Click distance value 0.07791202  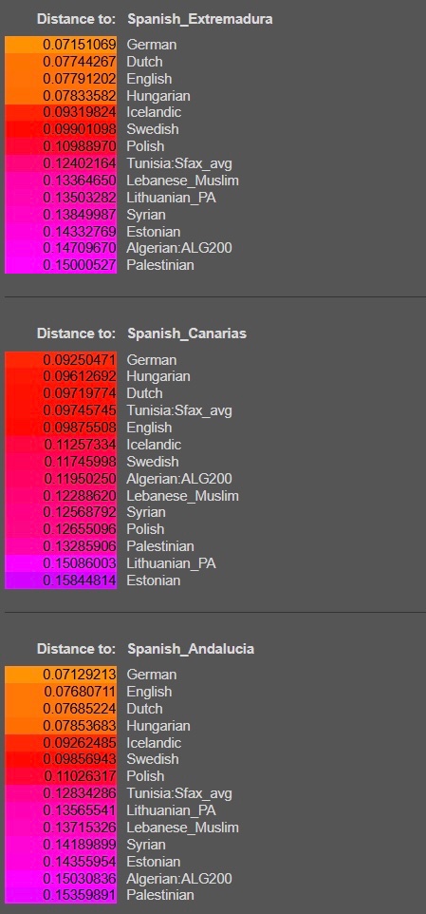click(80, 79)
